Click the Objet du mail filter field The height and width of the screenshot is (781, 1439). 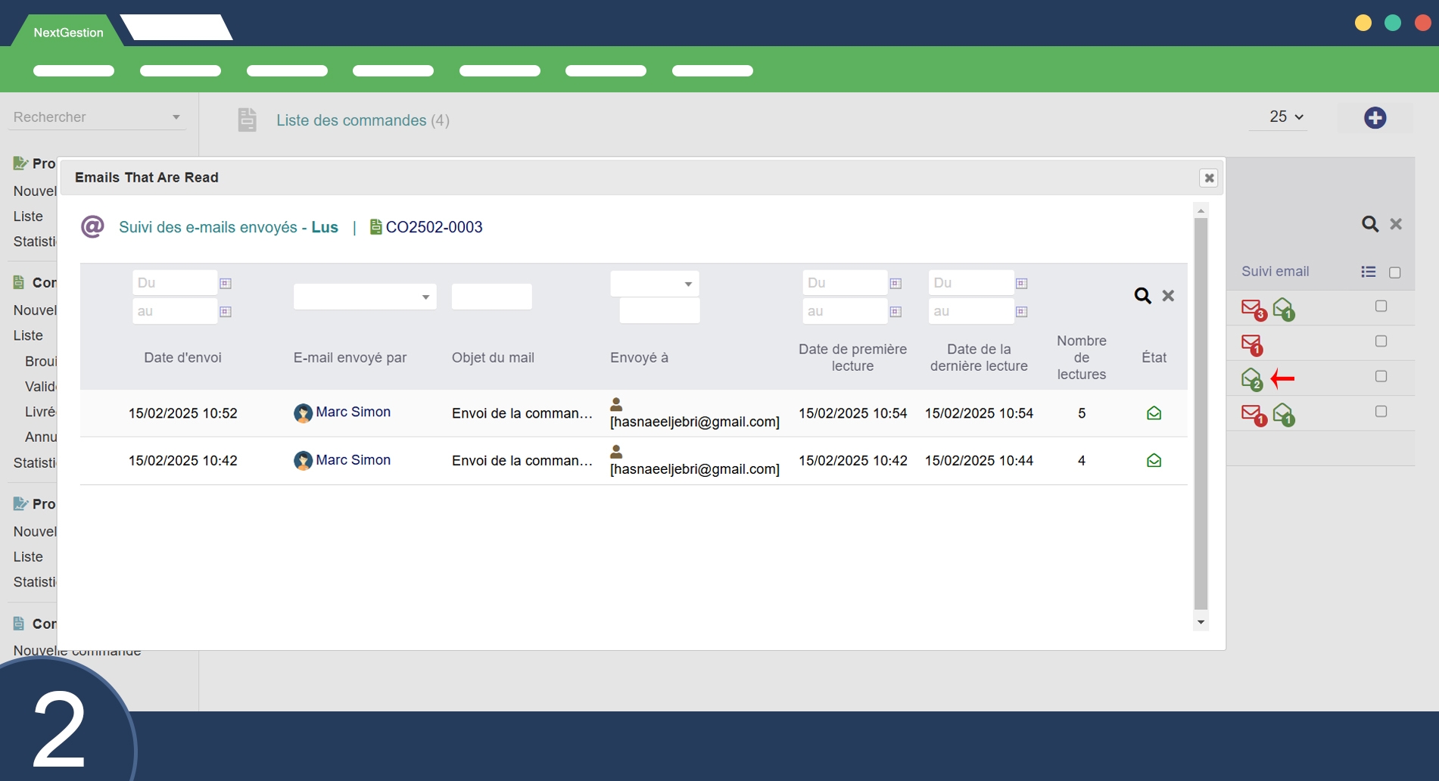click(491, 297)
